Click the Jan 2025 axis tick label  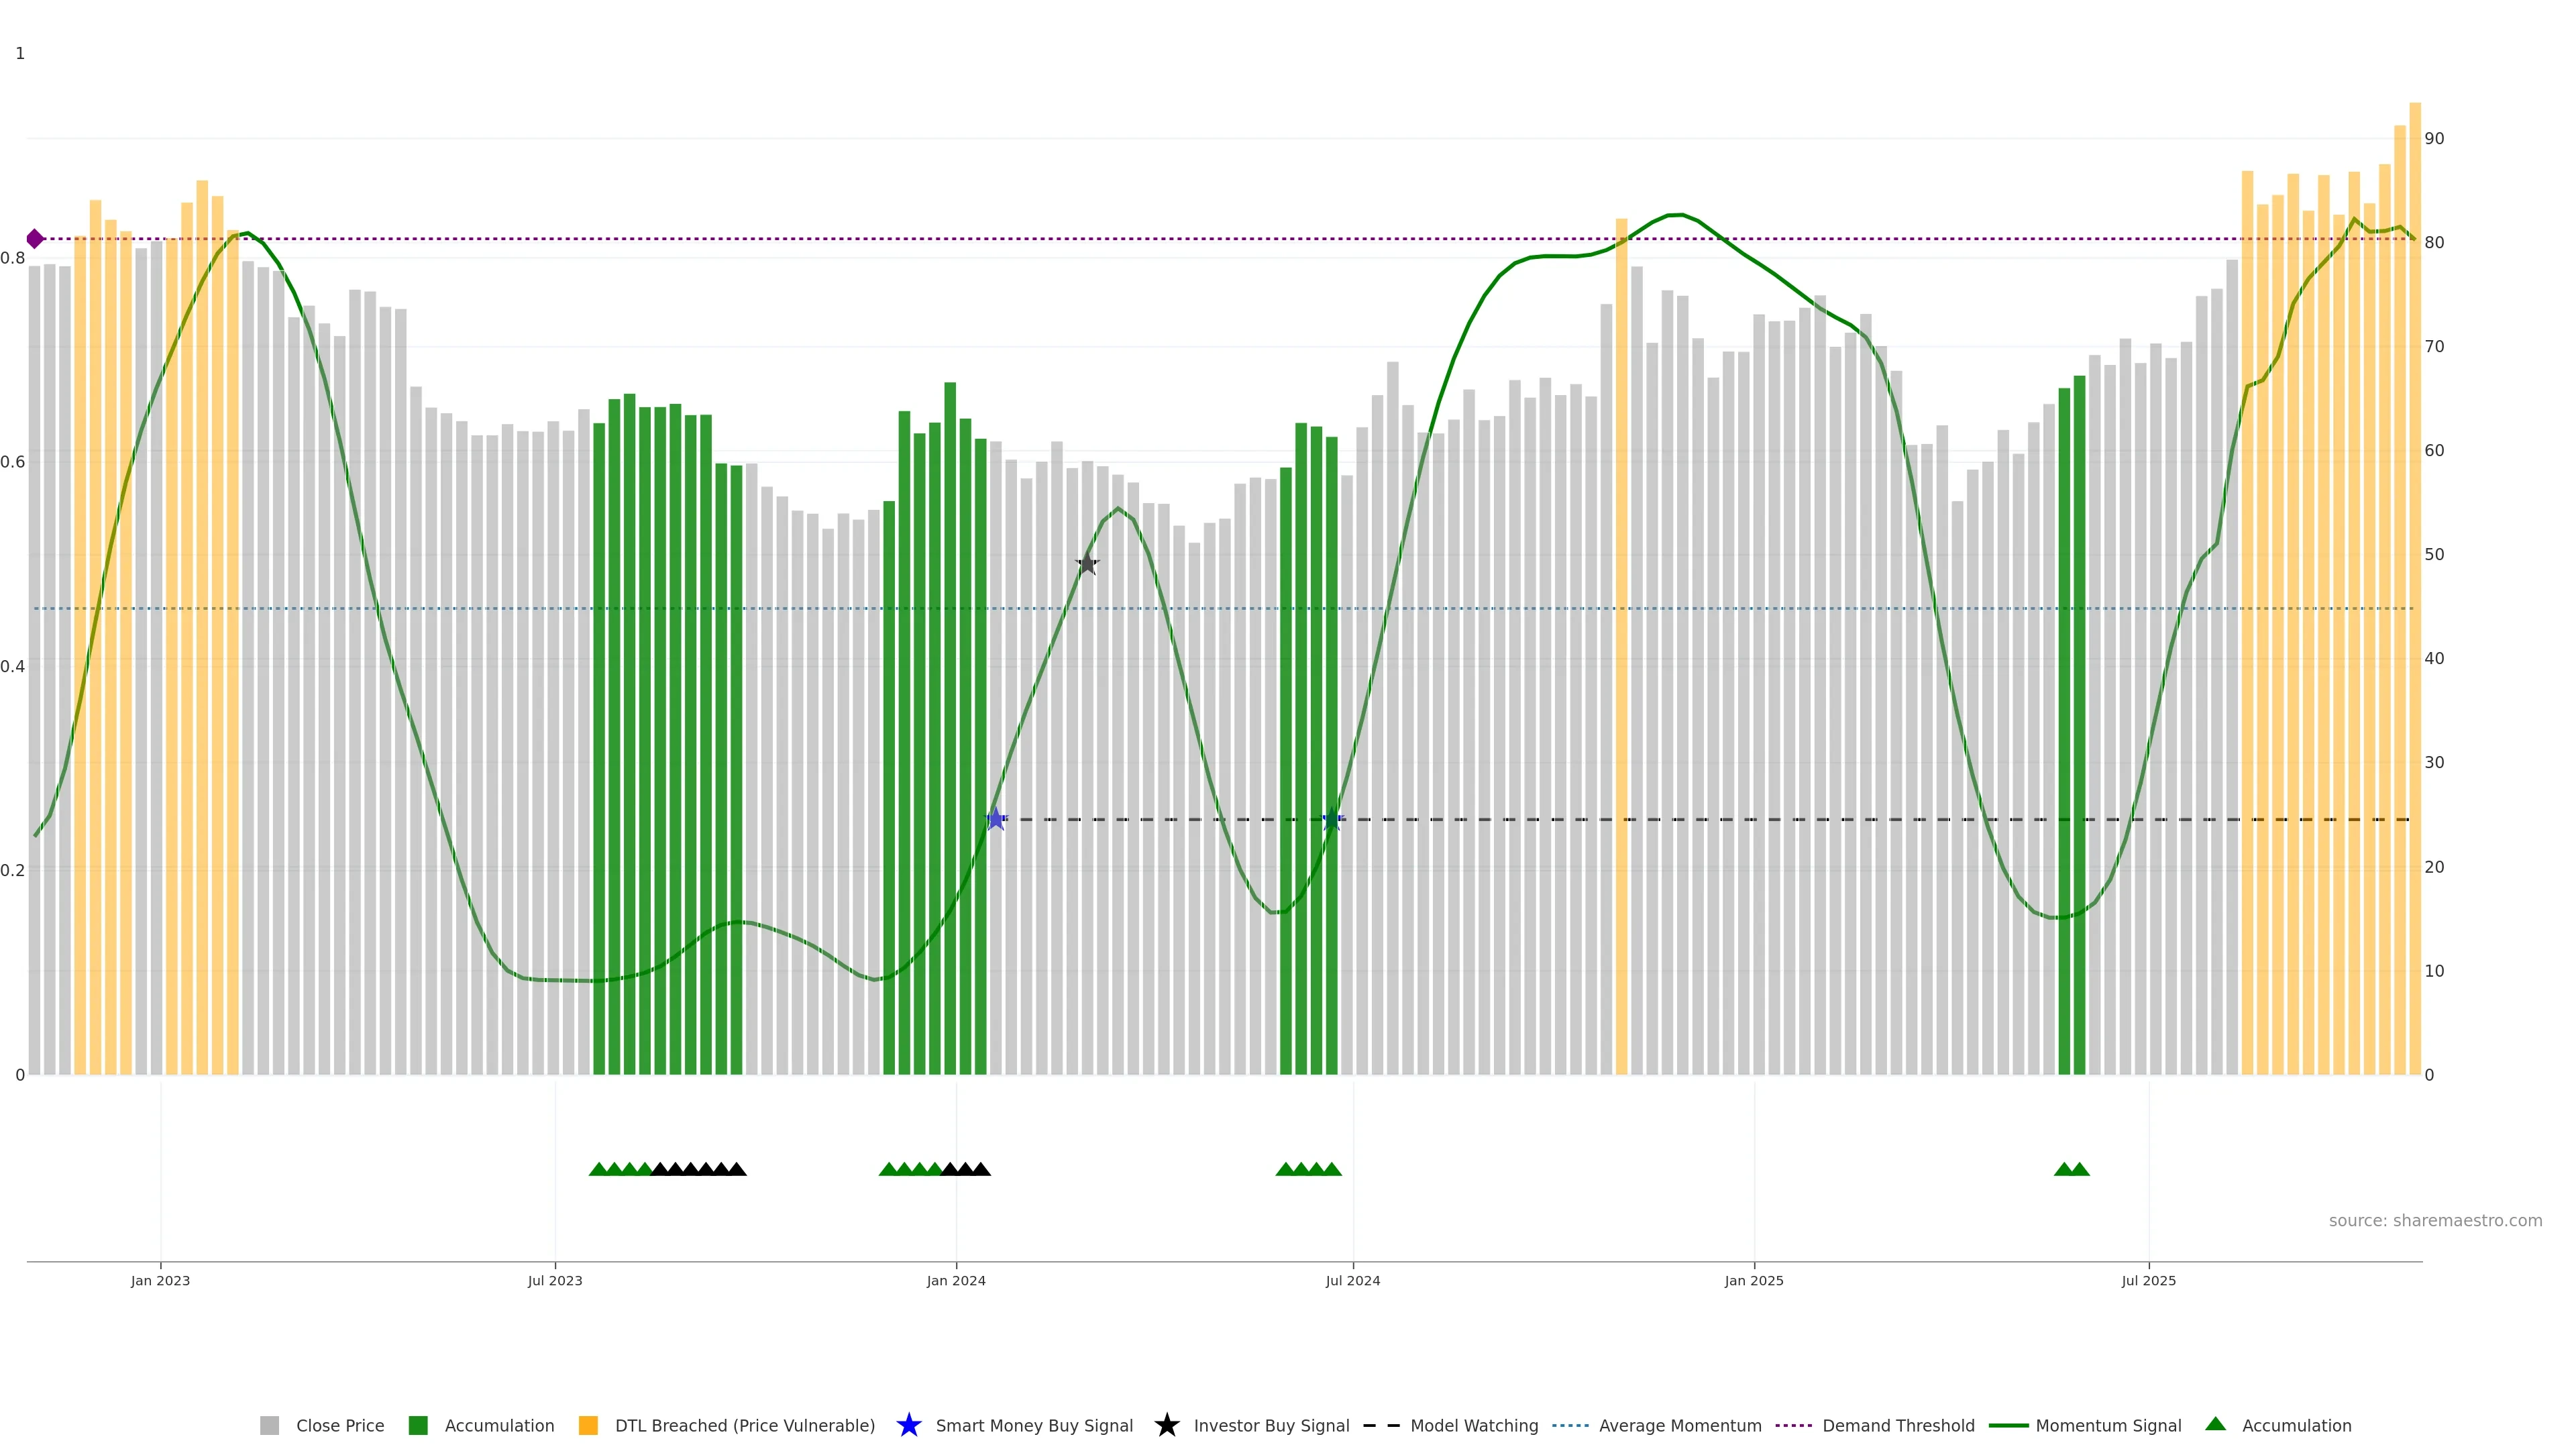[1753, 1281]
